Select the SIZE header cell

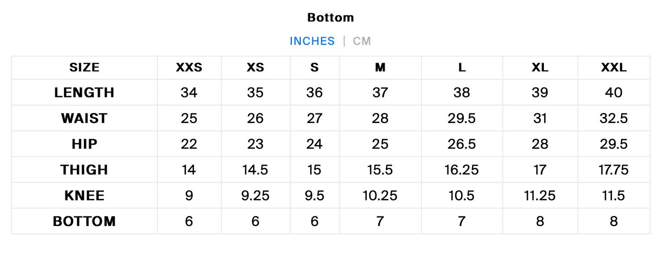(x=84, y=68)
